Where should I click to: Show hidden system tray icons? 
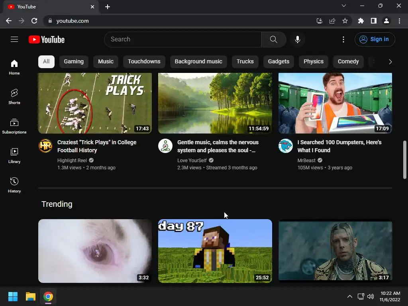pyautogui.click(x=350, y=296)
